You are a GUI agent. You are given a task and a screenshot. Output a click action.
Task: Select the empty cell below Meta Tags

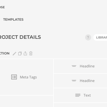pyautogui.click(x=26, y=101)
